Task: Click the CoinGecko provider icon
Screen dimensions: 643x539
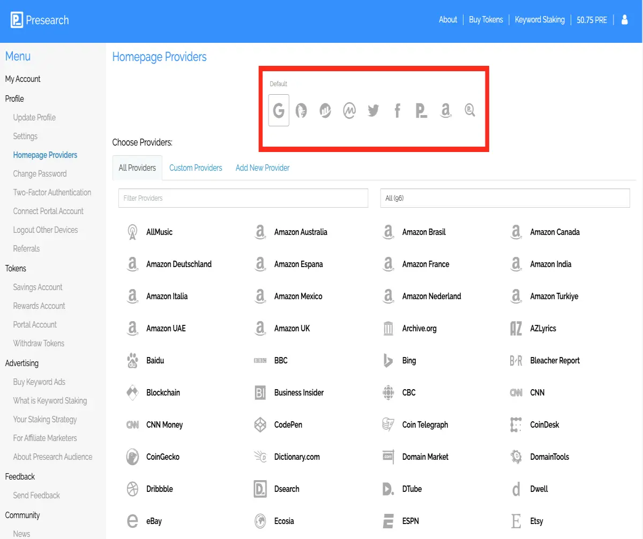Action: tap(132, 457)
